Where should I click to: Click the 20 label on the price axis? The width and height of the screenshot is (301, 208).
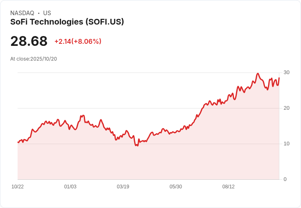(287, 108)
